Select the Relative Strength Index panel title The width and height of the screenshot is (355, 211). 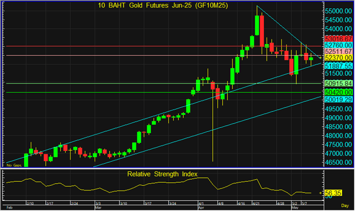163,175
